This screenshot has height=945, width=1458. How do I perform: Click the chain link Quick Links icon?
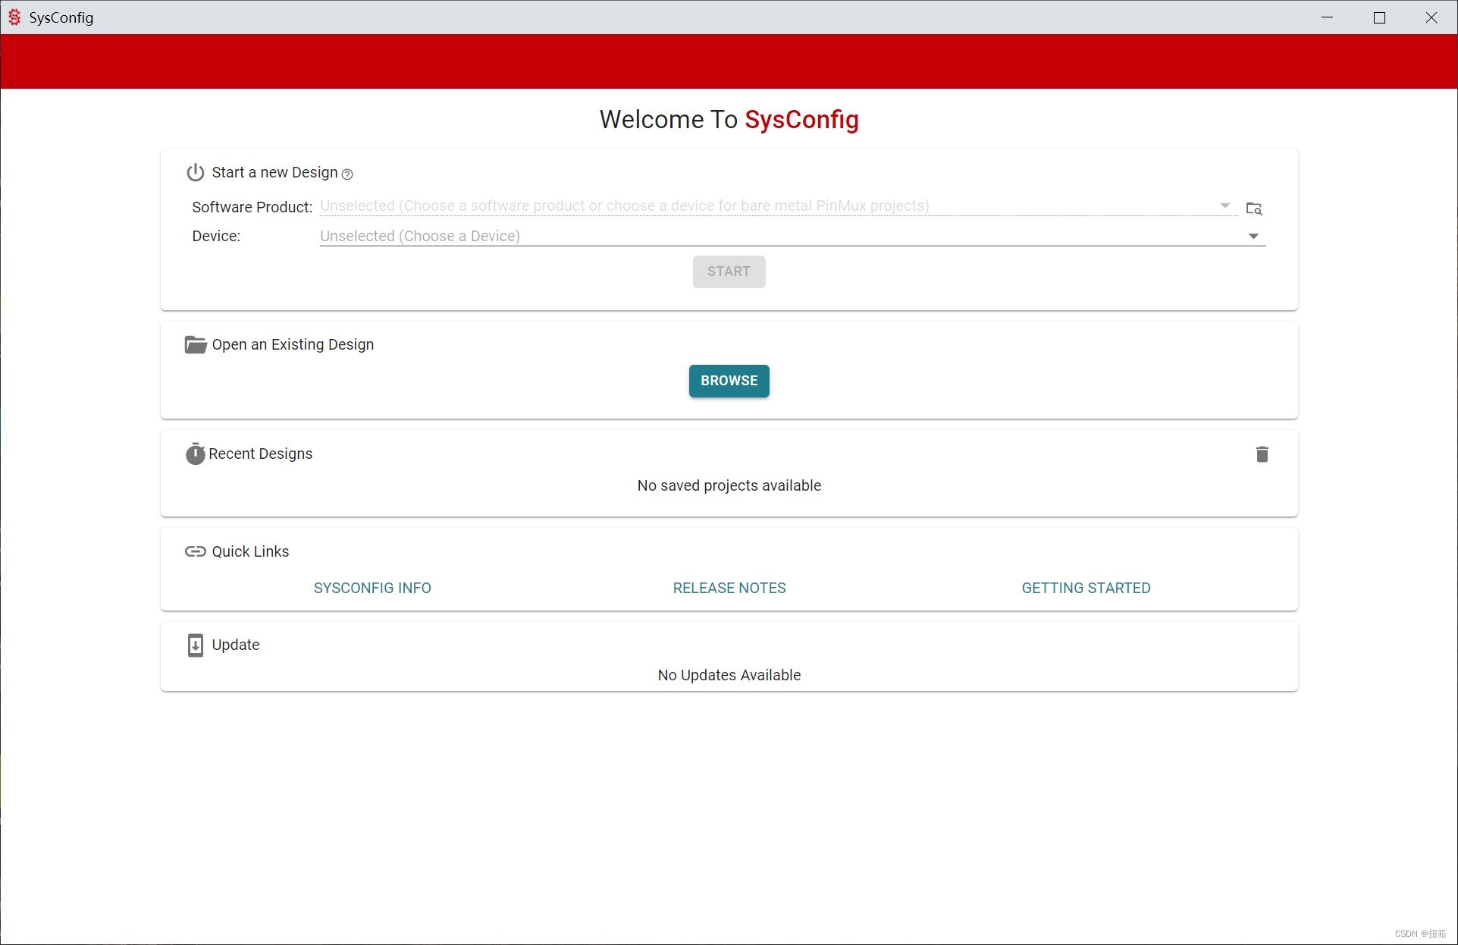click(195, 551)
